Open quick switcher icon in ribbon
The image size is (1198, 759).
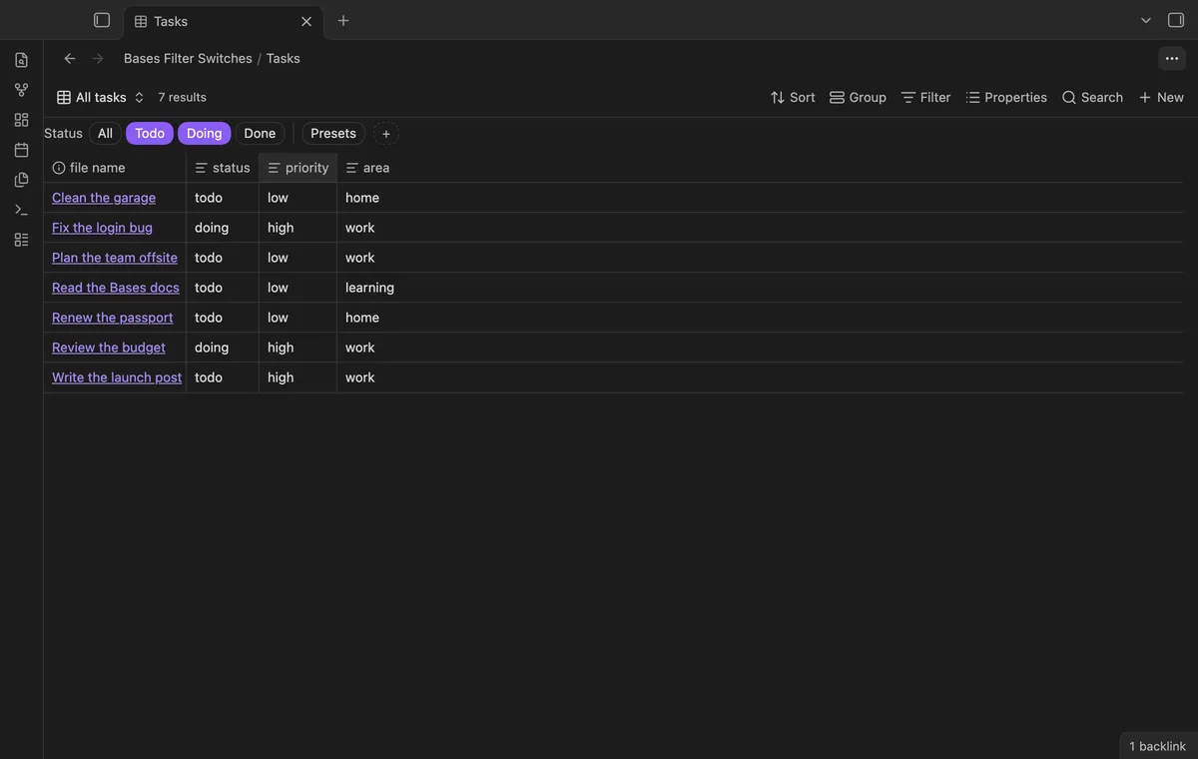(x=21, y=60)
